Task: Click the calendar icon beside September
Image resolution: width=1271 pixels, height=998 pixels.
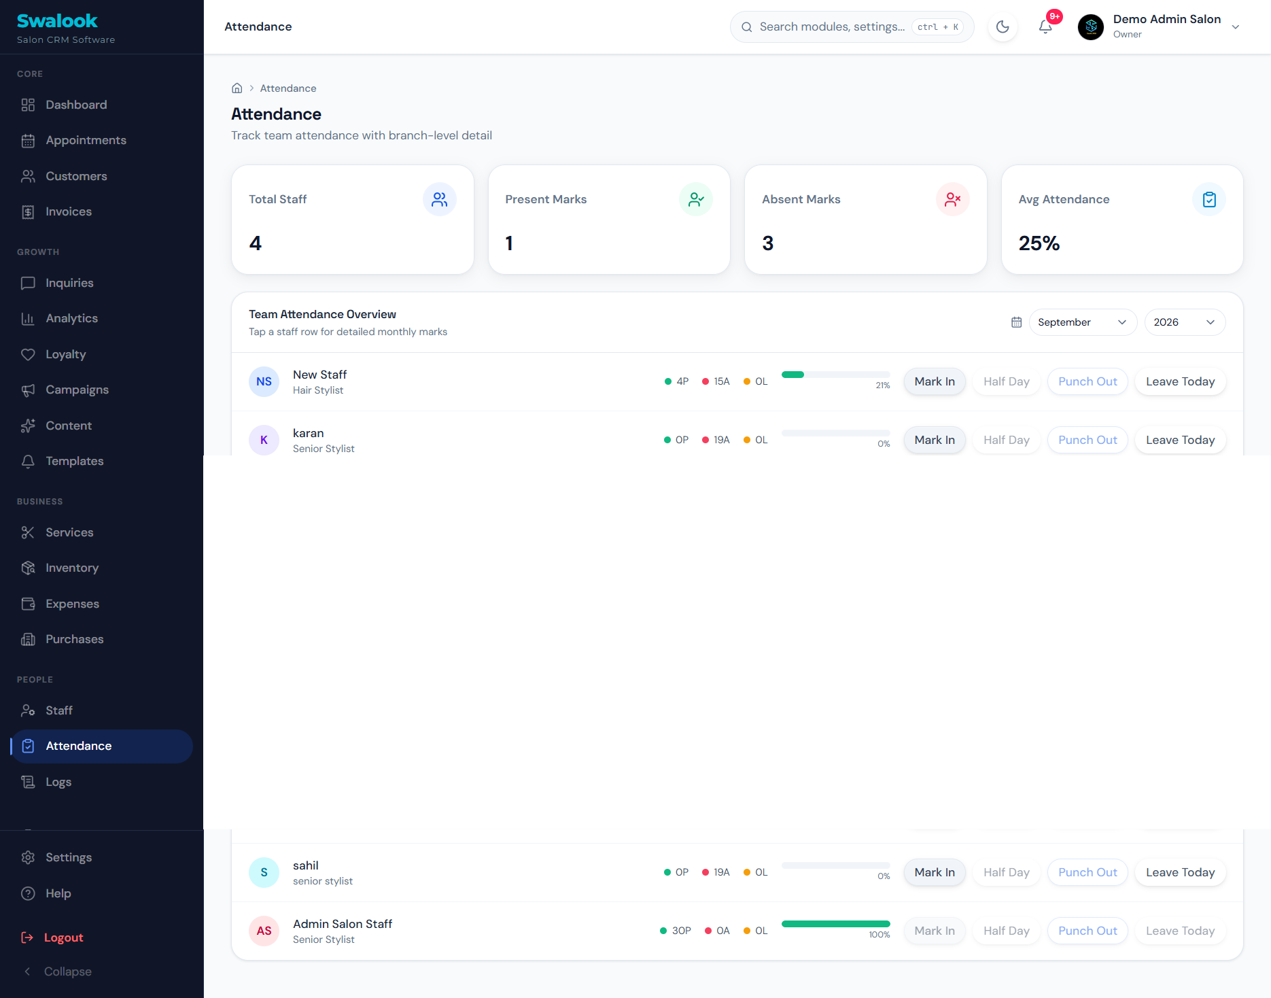Action: (x=1017, y=322)
